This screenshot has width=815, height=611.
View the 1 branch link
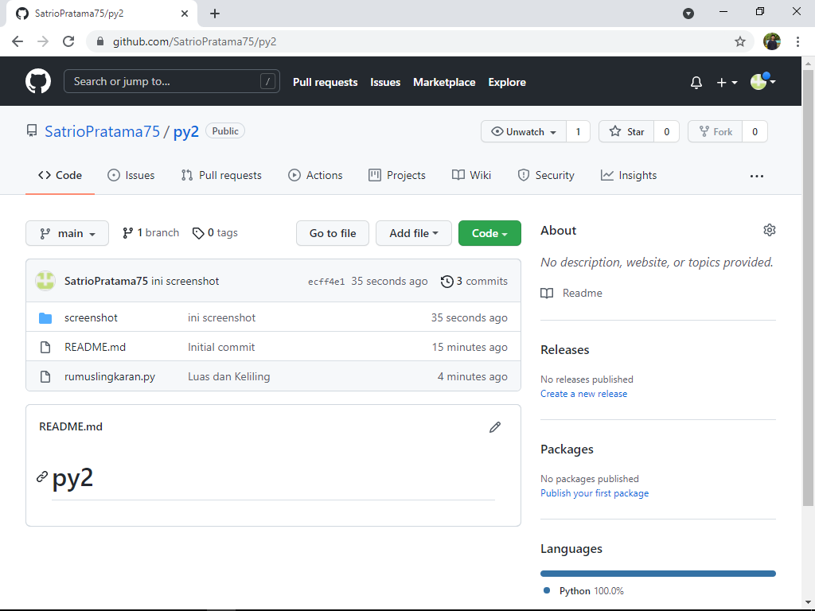[x=150, y=233]
